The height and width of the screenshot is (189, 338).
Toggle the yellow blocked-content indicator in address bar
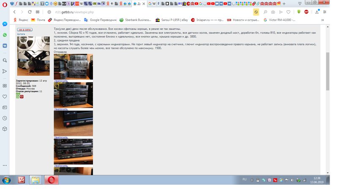coord(256,12)
